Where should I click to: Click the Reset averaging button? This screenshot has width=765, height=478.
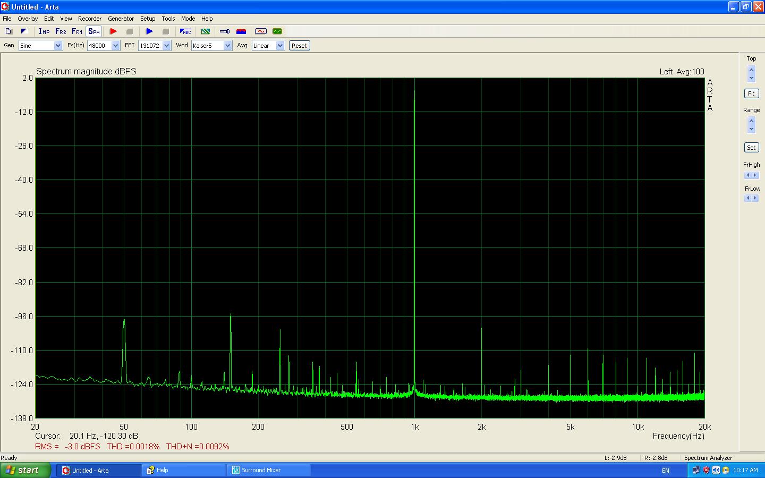coord(299,46)
